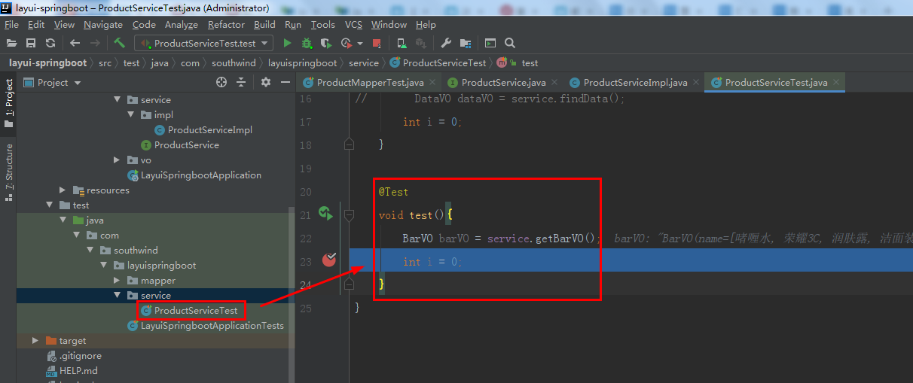The height and width of the screenshot is (383, 913).
Task: Hide the Project panel with minus icon
Action: [x=286, y=82]
